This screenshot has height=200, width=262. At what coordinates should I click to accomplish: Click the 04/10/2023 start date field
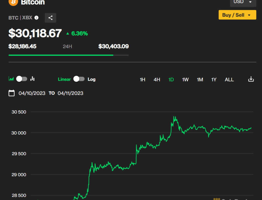[32, 93]
